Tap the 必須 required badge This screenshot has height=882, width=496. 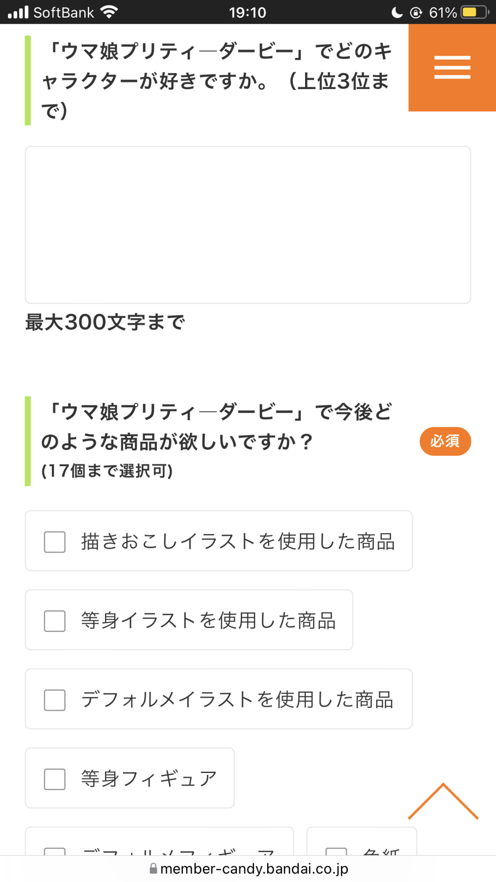[x=445, y=441]
